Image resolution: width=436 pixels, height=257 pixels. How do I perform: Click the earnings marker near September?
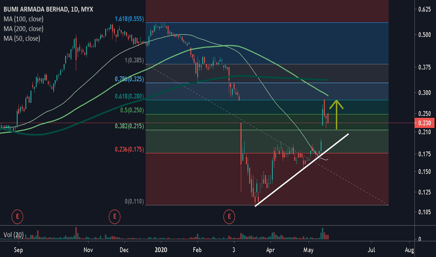[x=17, y=216]
